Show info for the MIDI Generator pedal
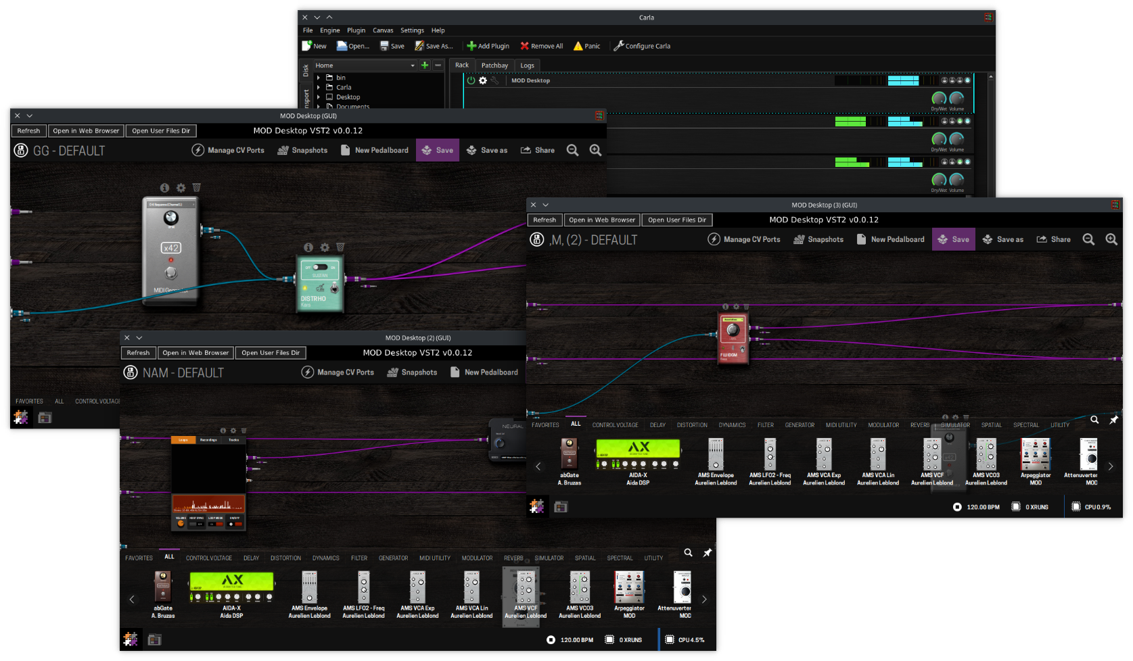The image size is (1133, 661). pyautogui.click(x=164, y=188)
